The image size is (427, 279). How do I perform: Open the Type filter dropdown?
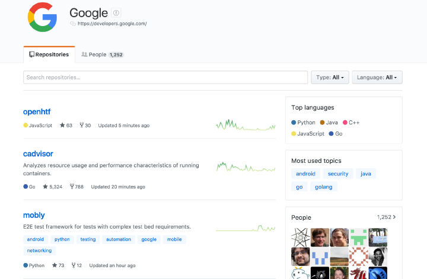[330, 77]
